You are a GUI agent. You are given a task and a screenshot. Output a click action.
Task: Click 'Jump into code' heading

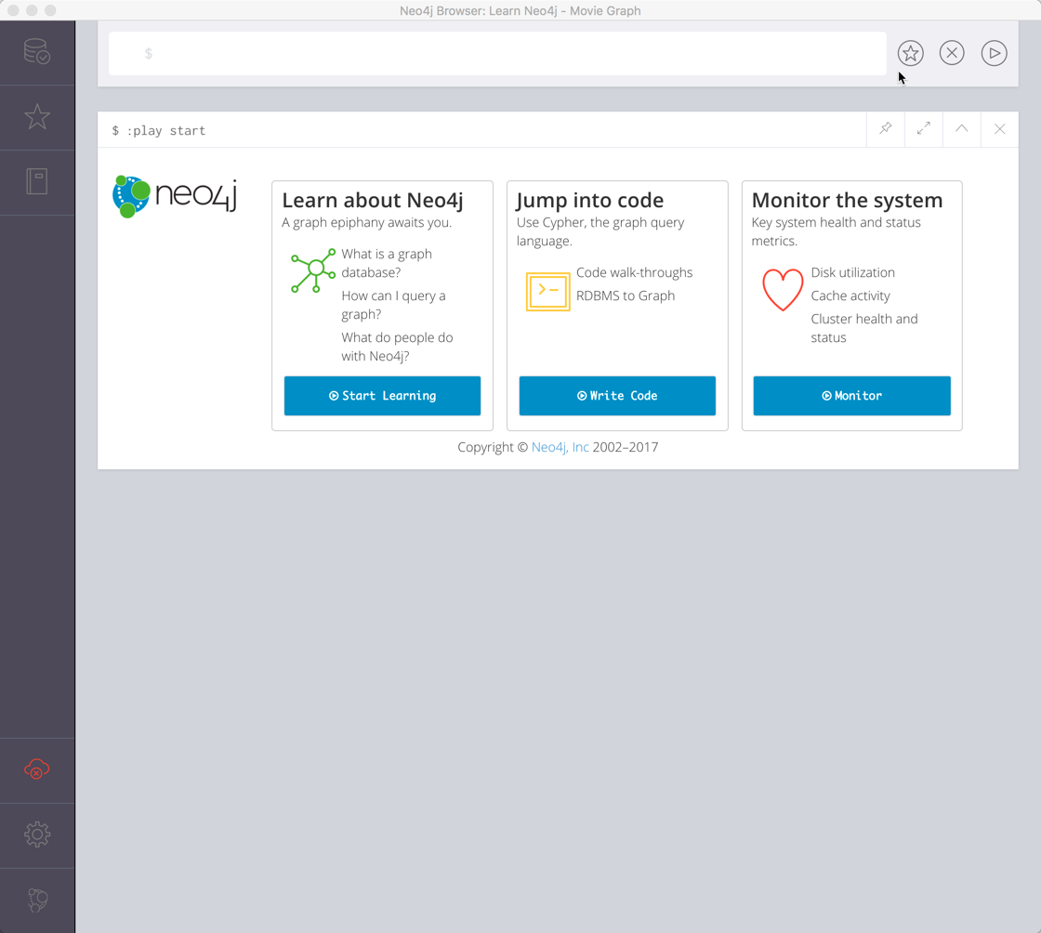click(x=589, y=201)
